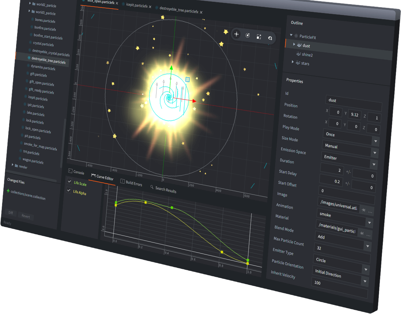Collapse the ParticleFX root node
Viewport: 401px width, 314px height.
(x=291, y=35)
